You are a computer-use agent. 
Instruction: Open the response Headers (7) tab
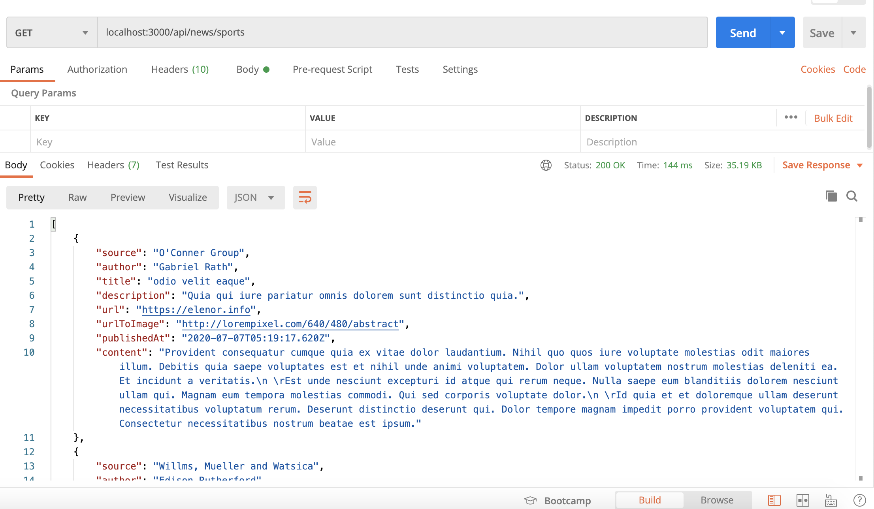tap(113, 165)
